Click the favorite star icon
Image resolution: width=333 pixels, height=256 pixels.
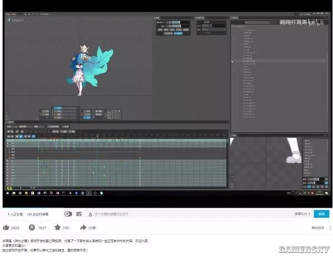tap(58, 227)
